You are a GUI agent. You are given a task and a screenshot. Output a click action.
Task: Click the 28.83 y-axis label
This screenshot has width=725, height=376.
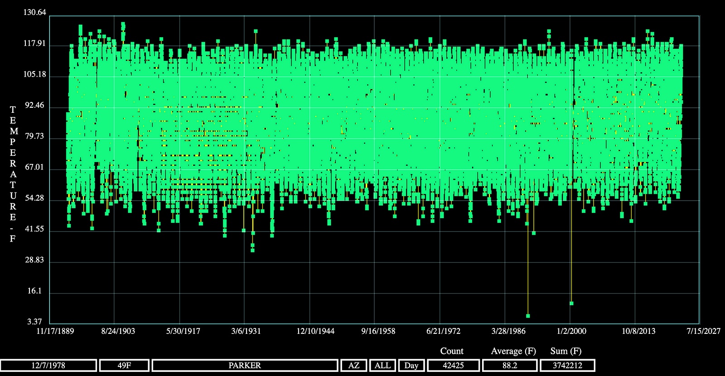[x=34, y=260]
